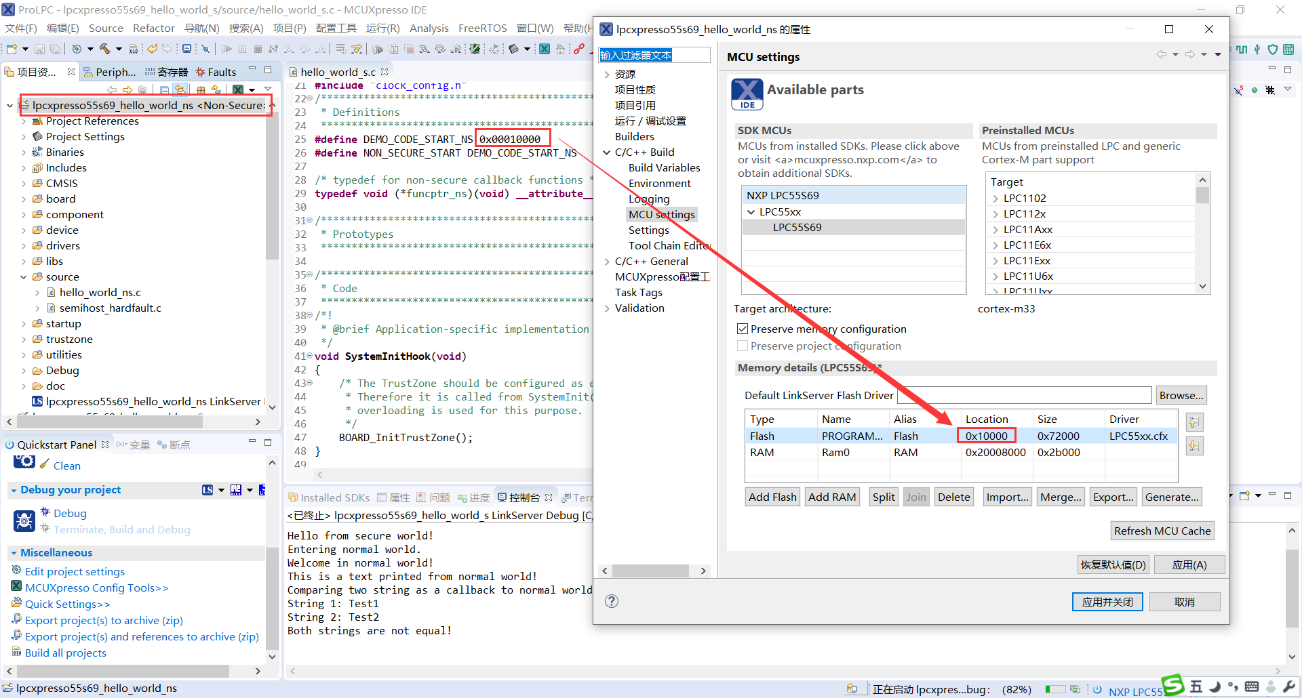Click the Split button
1302x698 pixels.
[x=884, y=497]
